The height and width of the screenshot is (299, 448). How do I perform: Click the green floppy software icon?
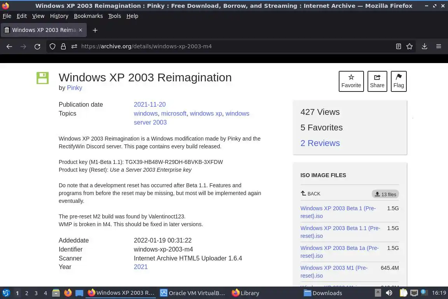pyautogui.click(x=42, y=78)
